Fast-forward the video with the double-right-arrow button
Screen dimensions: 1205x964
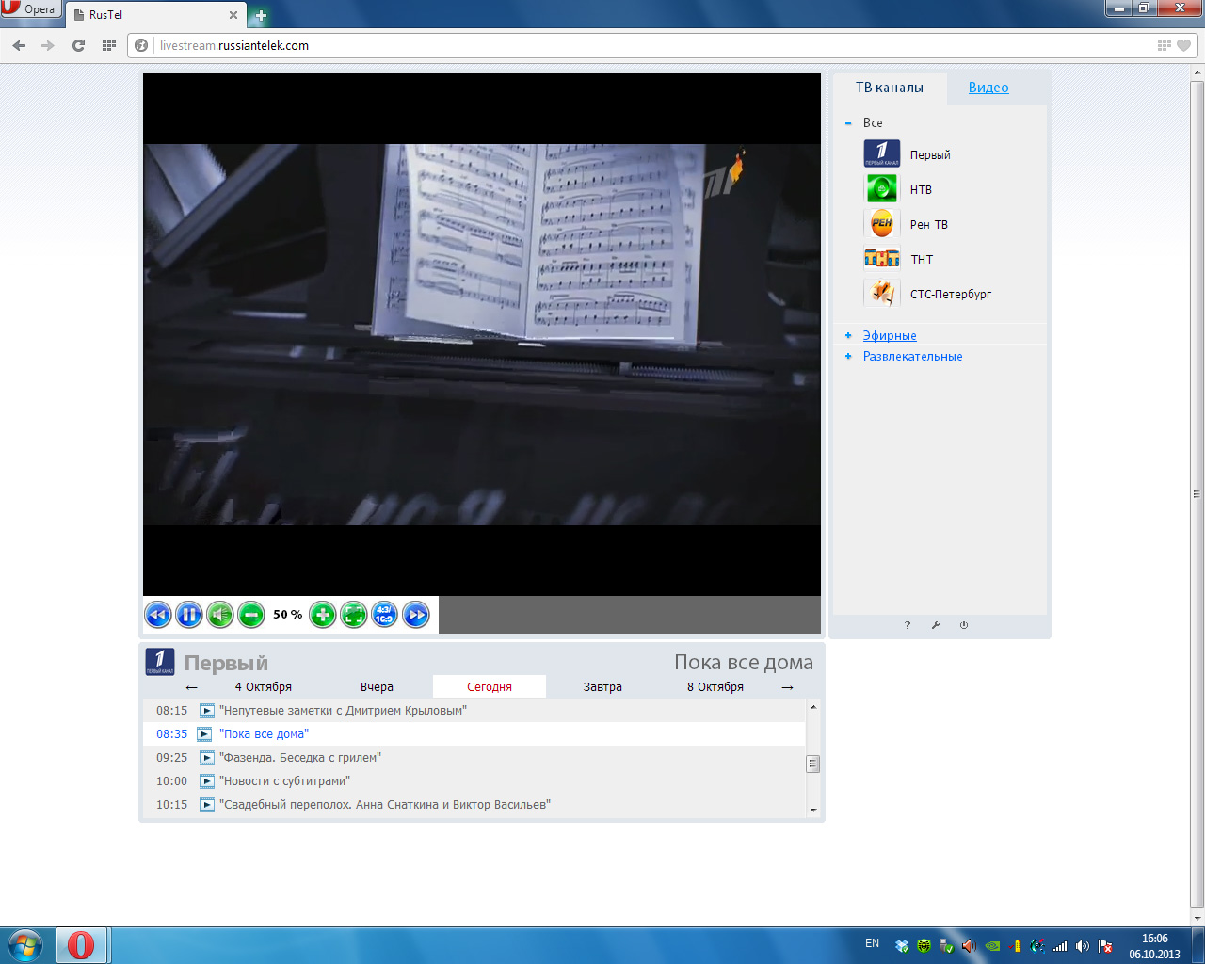pos(416,615)
